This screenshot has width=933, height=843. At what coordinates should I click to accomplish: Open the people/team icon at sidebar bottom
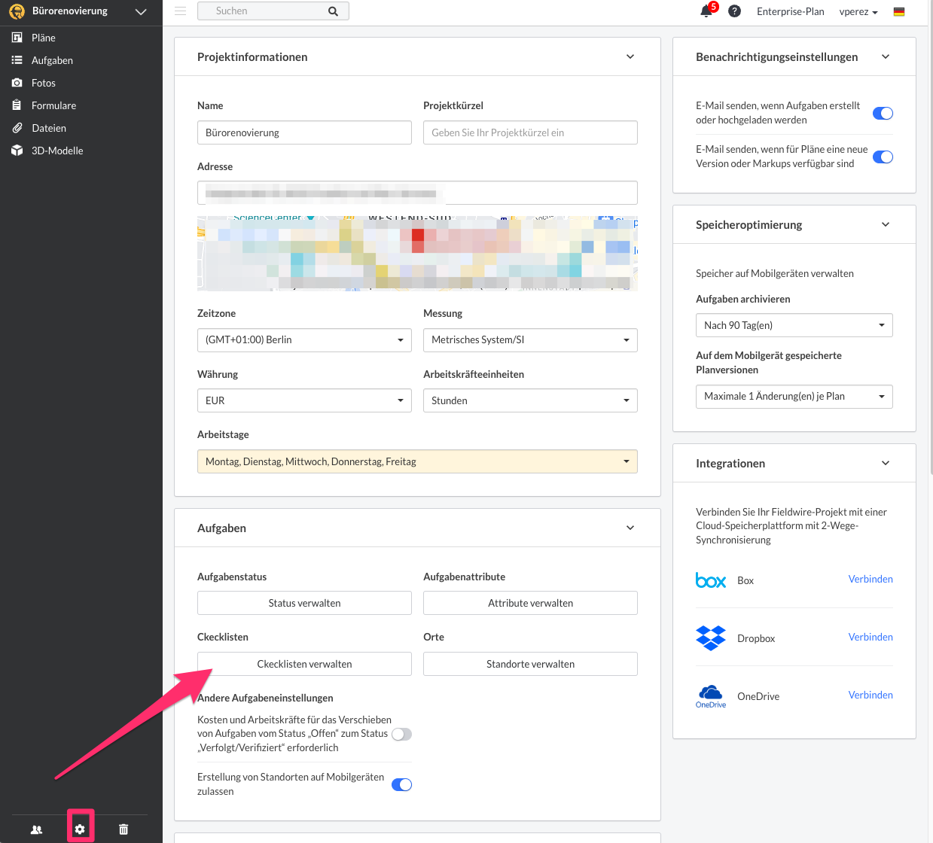pos(36,829)
